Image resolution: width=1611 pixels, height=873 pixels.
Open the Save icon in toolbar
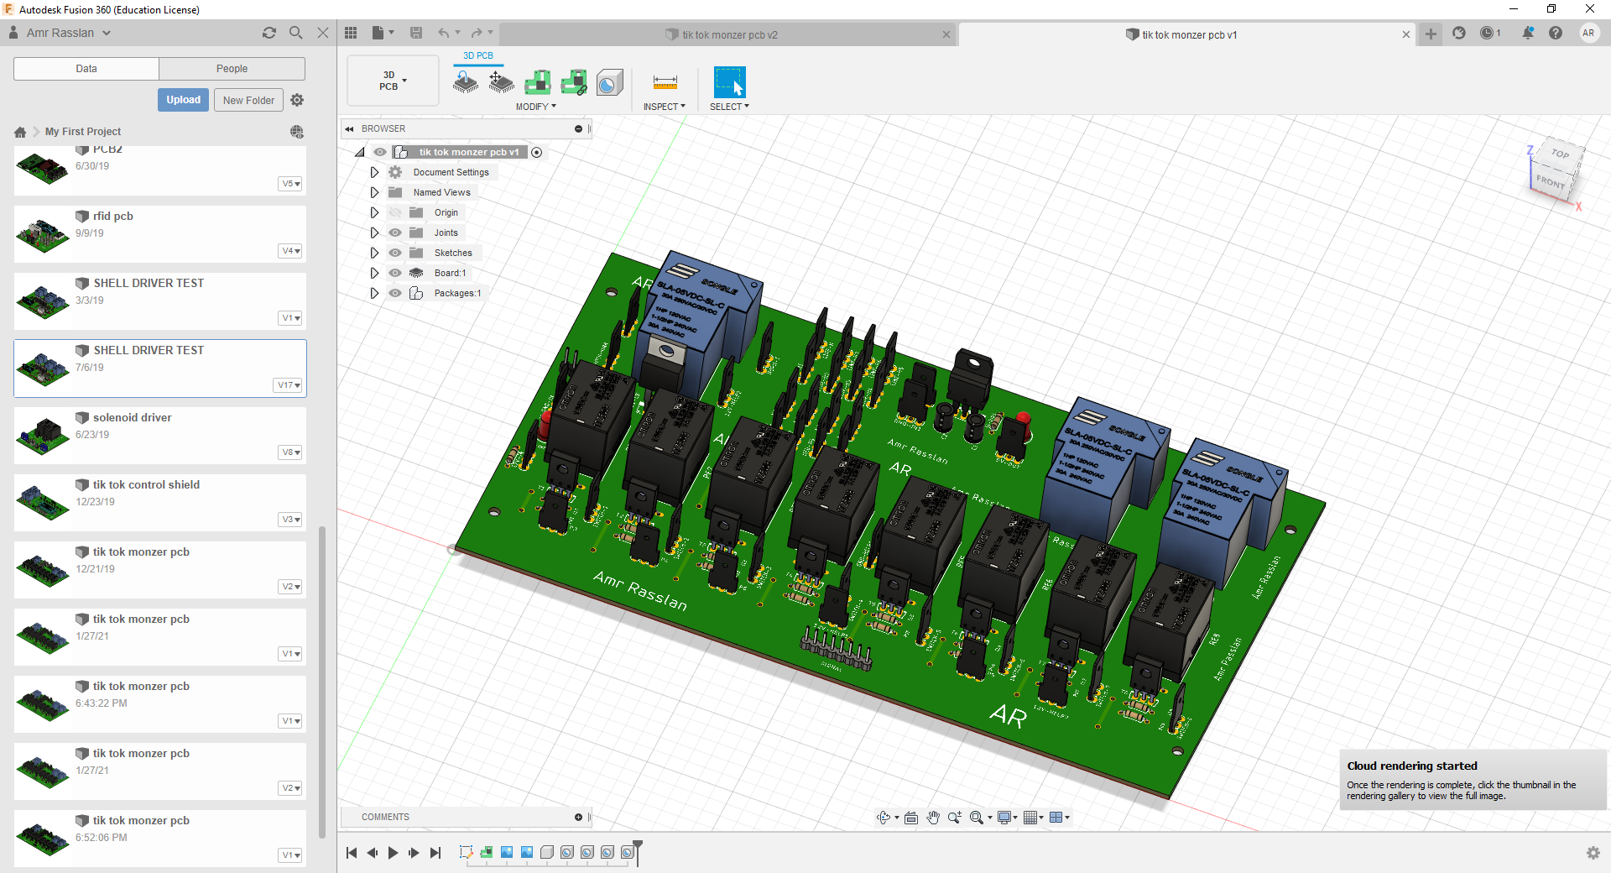click(x=416, y=33)
